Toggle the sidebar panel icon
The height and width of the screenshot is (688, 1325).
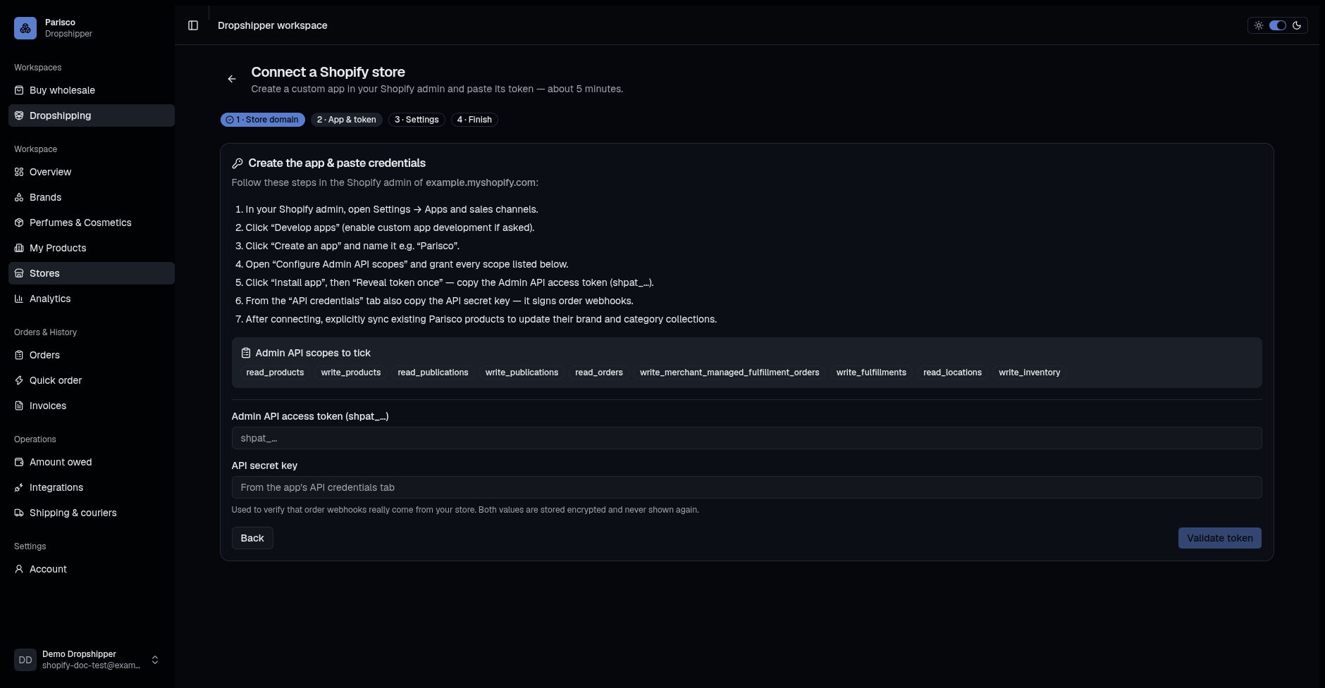(193, 25)
